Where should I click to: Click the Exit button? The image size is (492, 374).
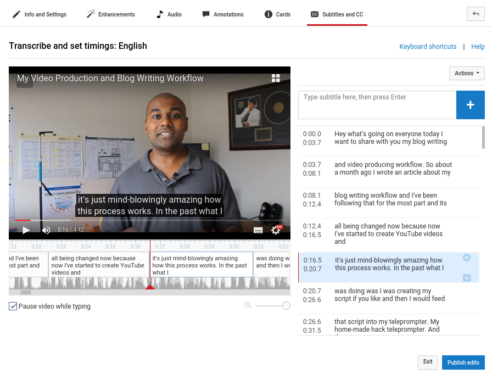(x=428, y=362)
